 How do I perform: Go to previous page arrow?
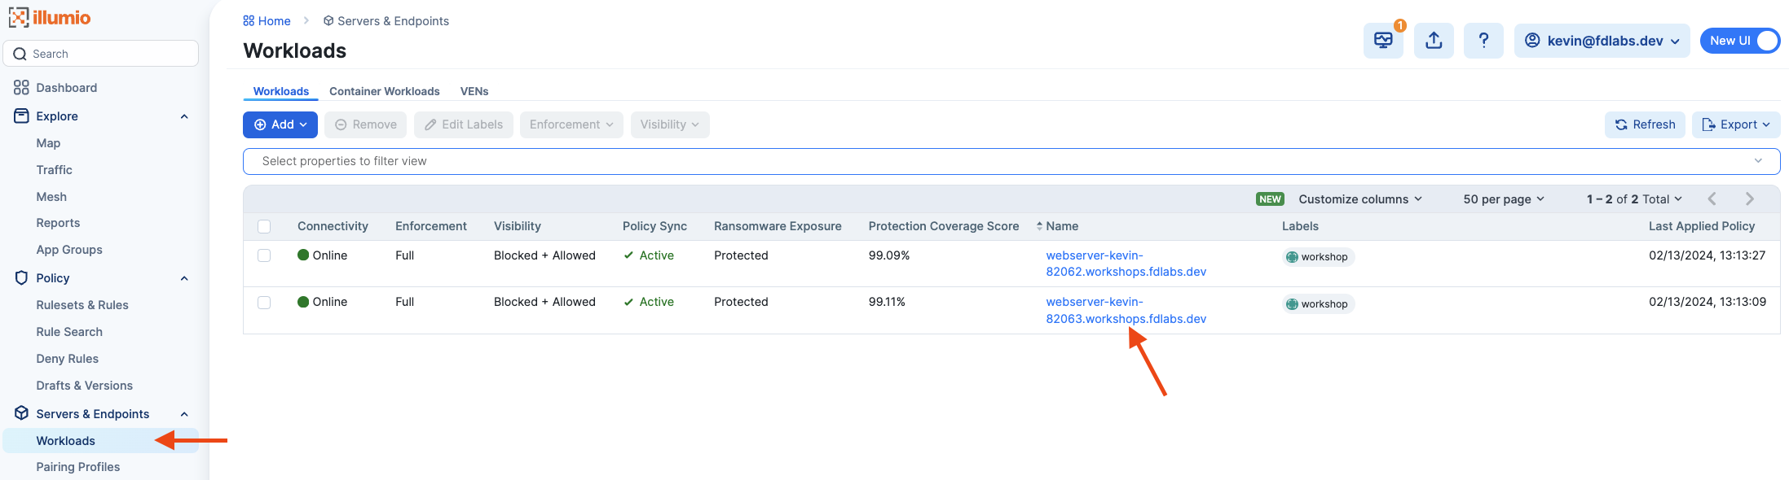point(1712,199)
